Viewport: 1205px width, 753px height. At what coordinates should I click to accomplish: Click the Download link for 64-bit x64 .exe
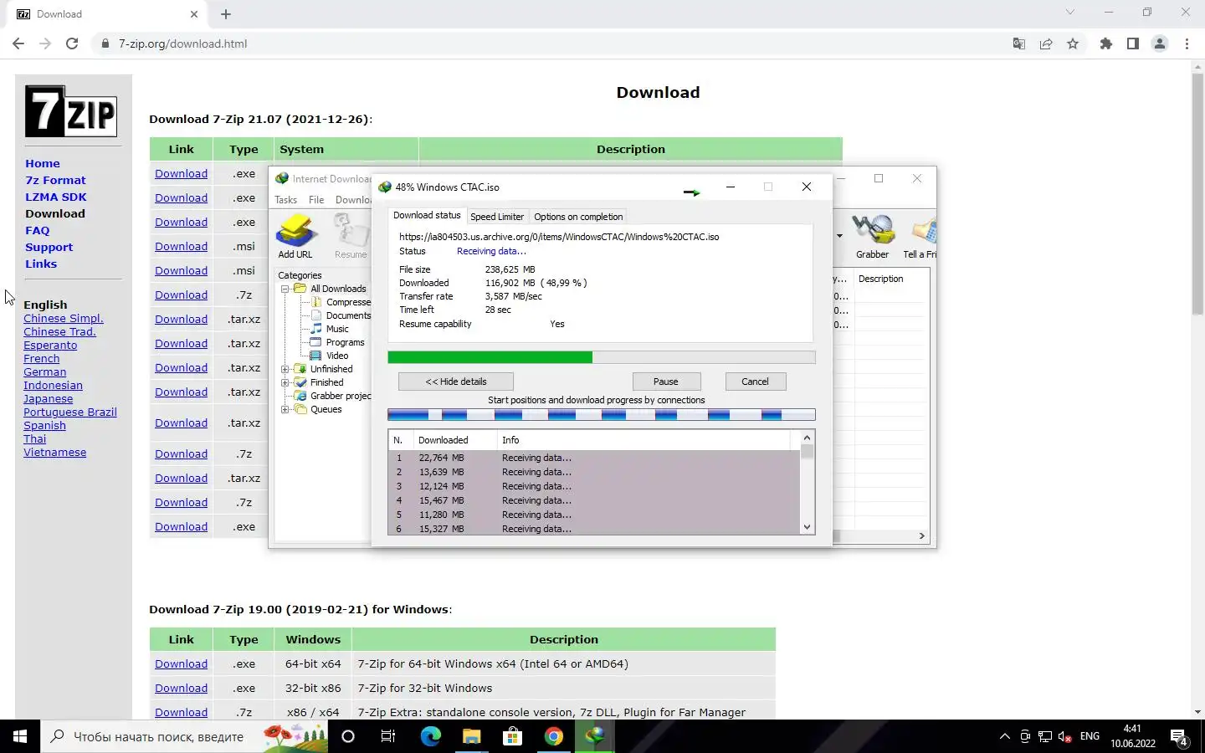pyautogui.click(x=181, y=663)
